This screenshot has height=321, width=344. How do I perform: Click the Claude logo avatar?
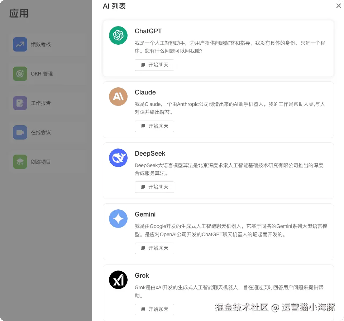click(118, 97)
